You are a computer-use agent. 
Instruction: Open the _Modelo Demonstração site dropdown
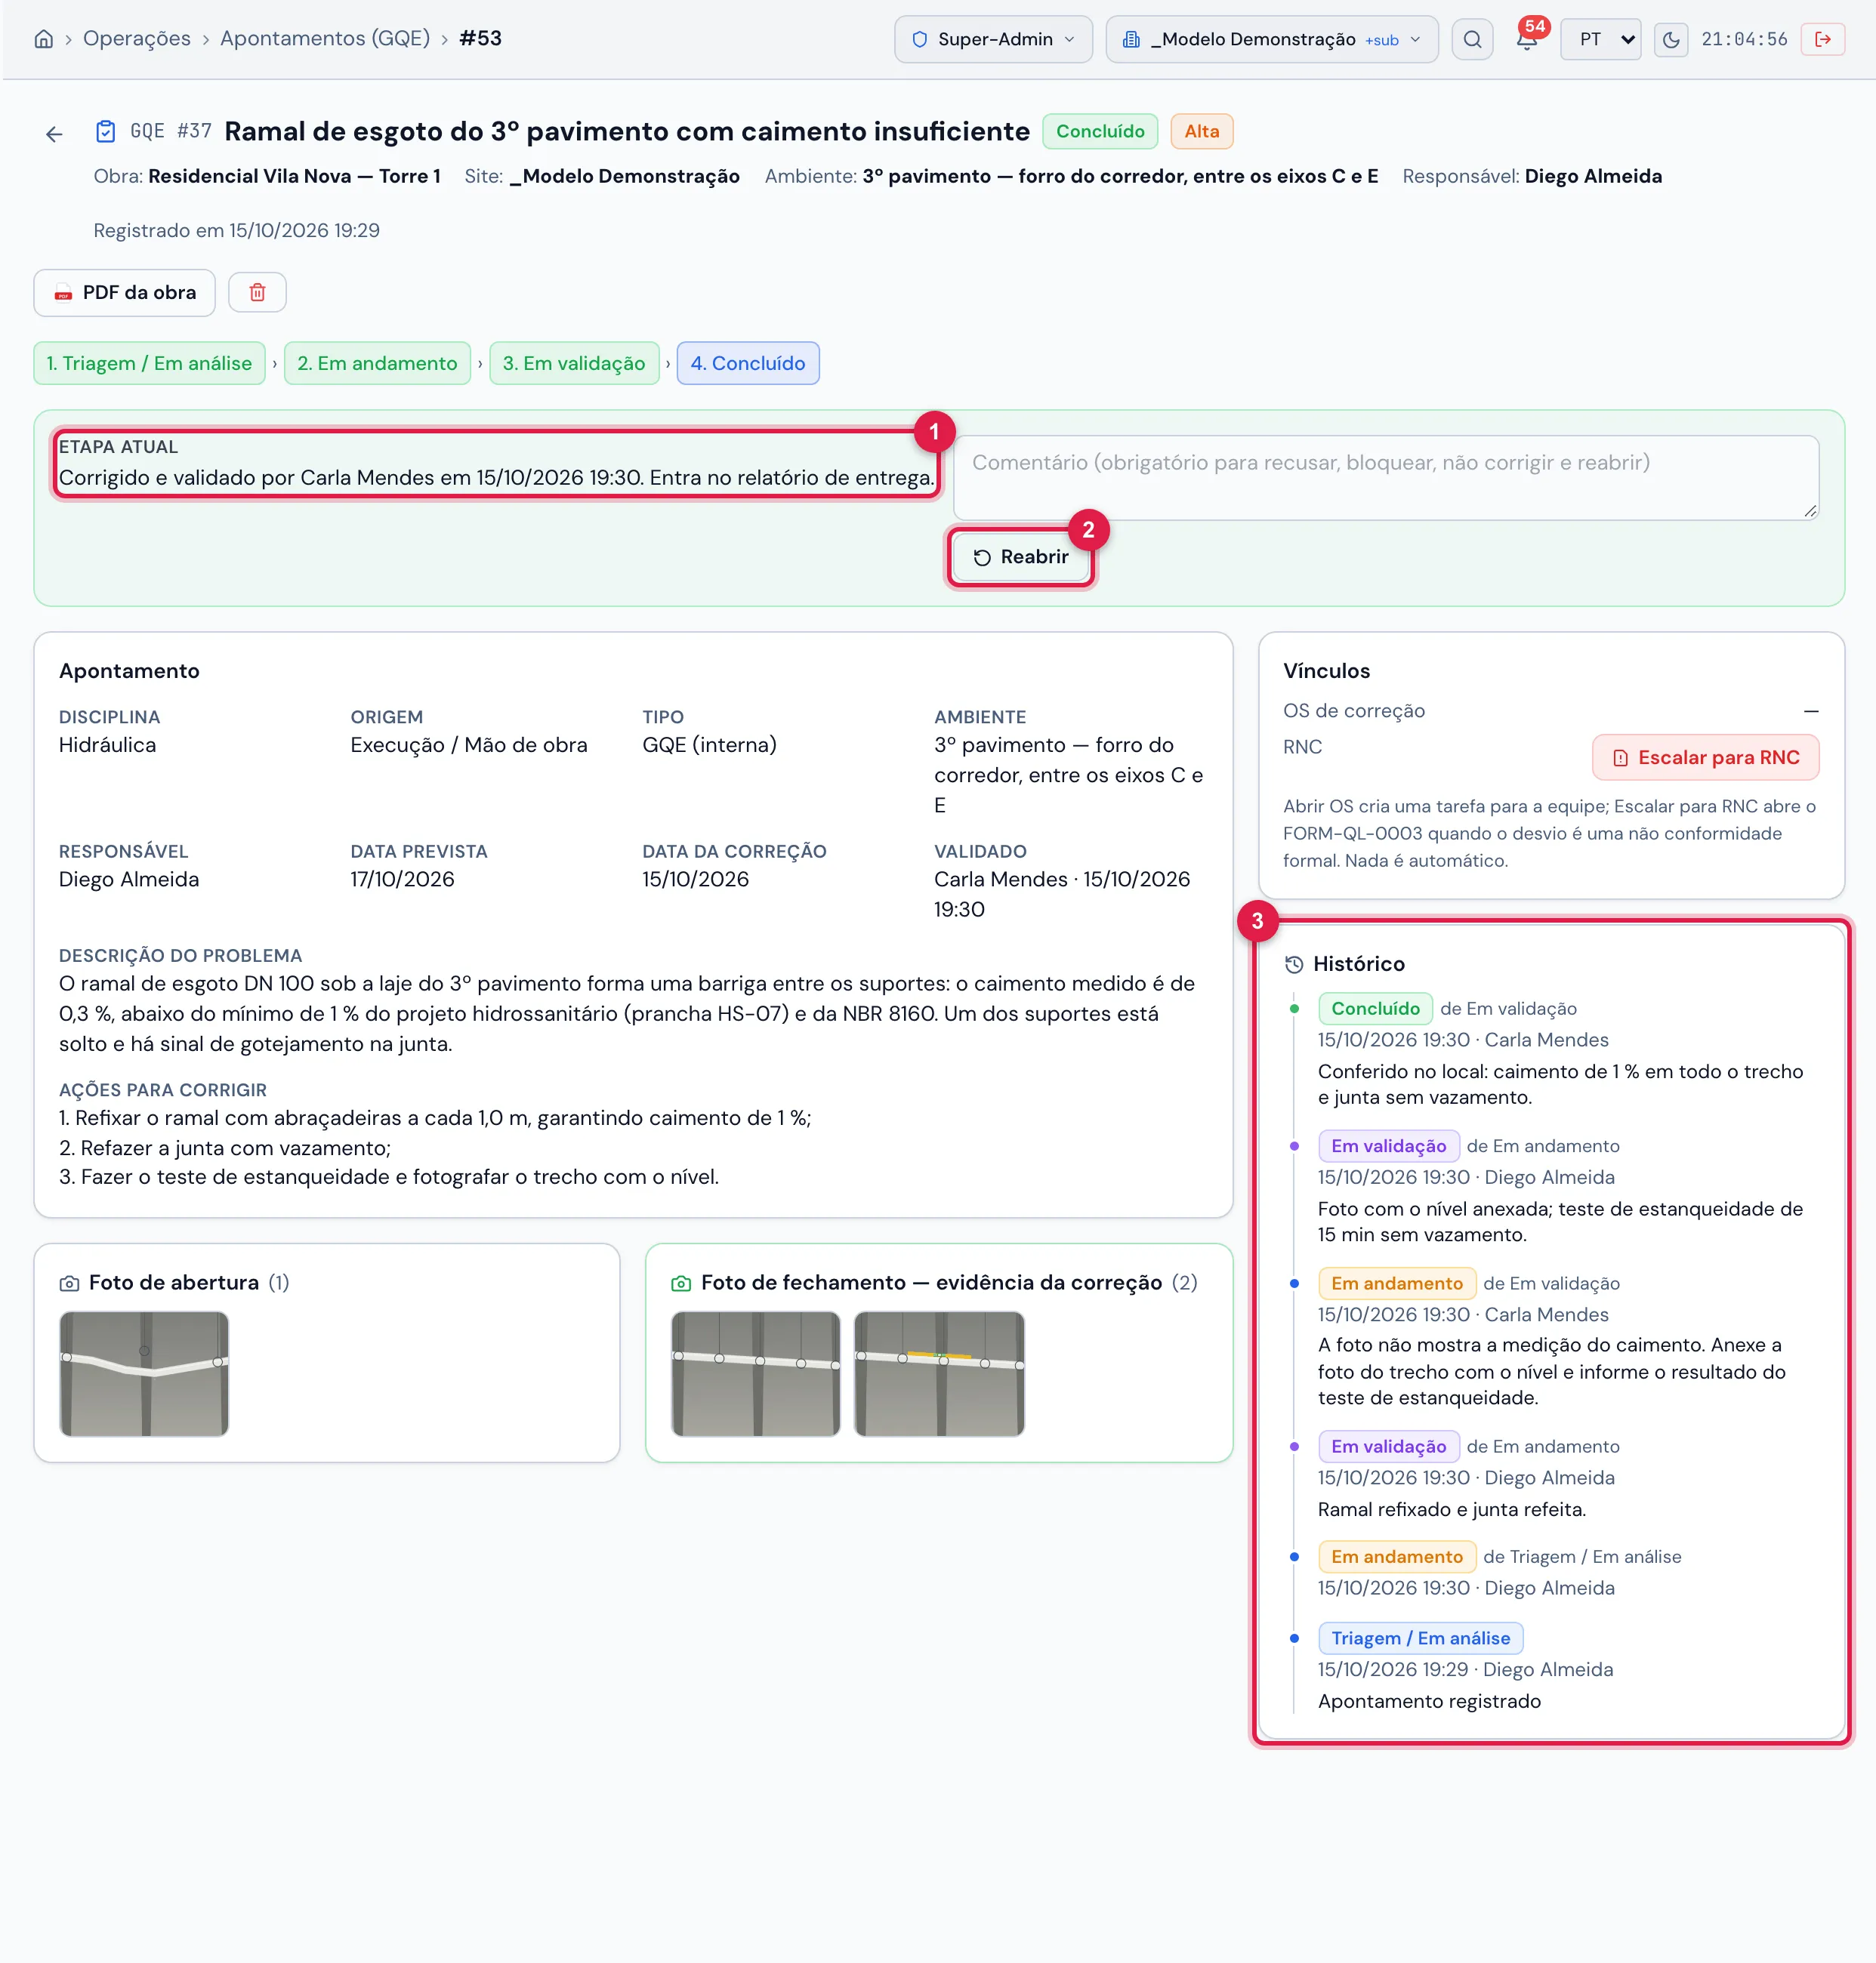[x=1272, y=39]
